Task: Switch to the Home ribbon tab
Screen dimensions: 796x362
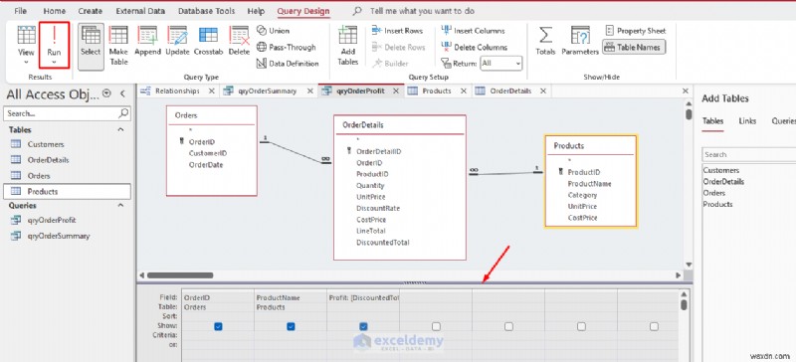Action: [x=55, y=11]
